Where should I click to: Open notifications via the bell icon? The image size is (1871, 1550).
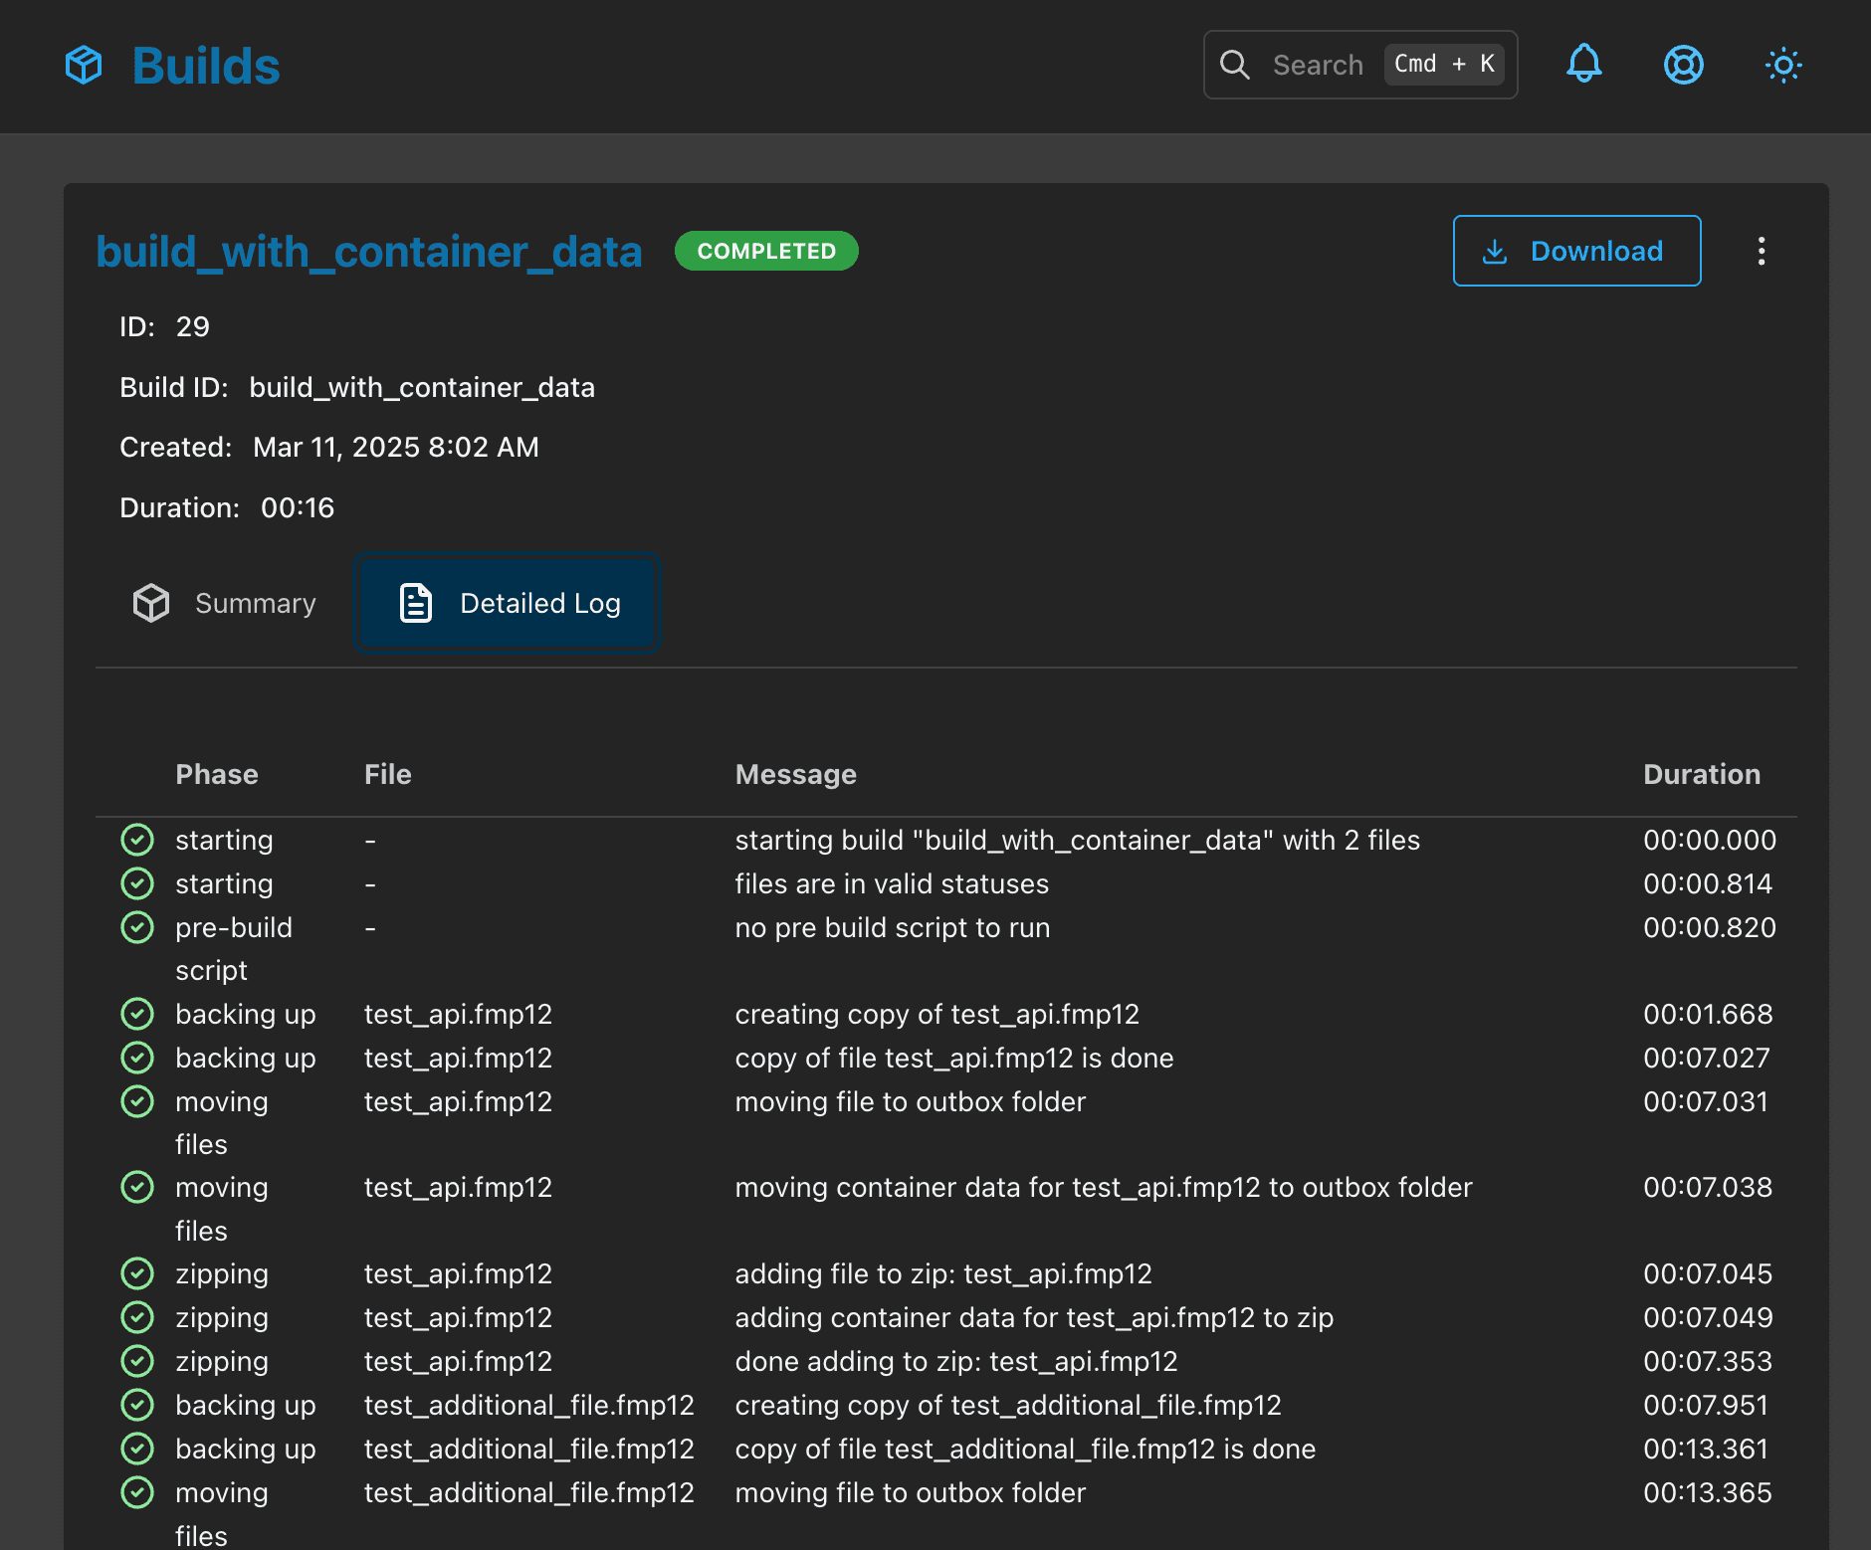pyautogui.click(x=1584, y=65)
